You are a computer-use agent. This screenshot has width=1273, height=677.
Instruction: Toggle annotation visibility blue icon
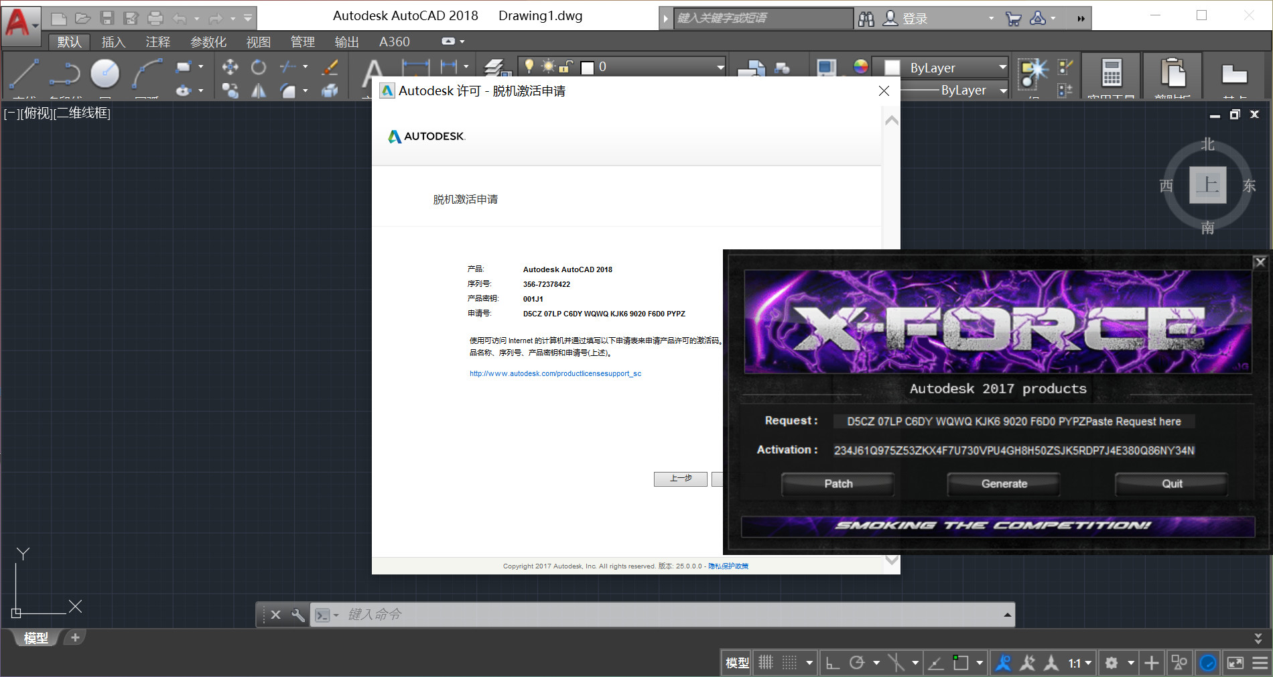pyautogui.click(x=1003, y=663)
